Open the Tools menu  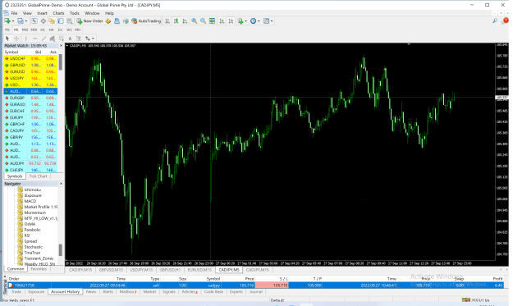[74, 13]
